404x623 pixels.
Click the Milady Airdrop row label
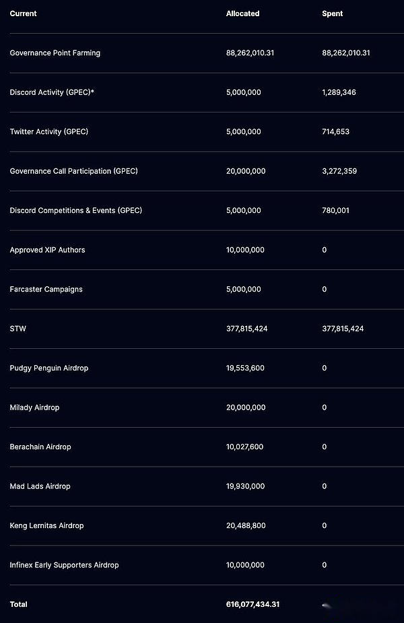point(34,407)
